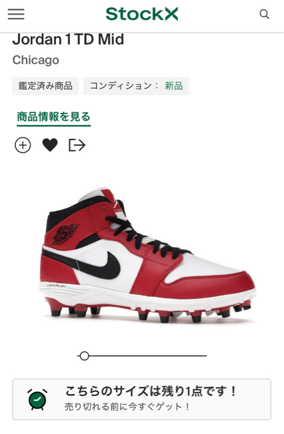Click the green 新品 condition text

pos(174,86)
